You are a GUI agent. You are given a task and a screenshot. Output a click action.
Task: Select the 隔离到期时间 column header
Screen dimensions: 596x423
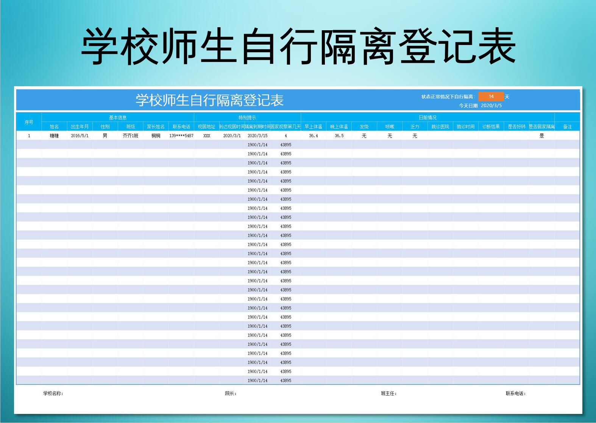(257, 127)
